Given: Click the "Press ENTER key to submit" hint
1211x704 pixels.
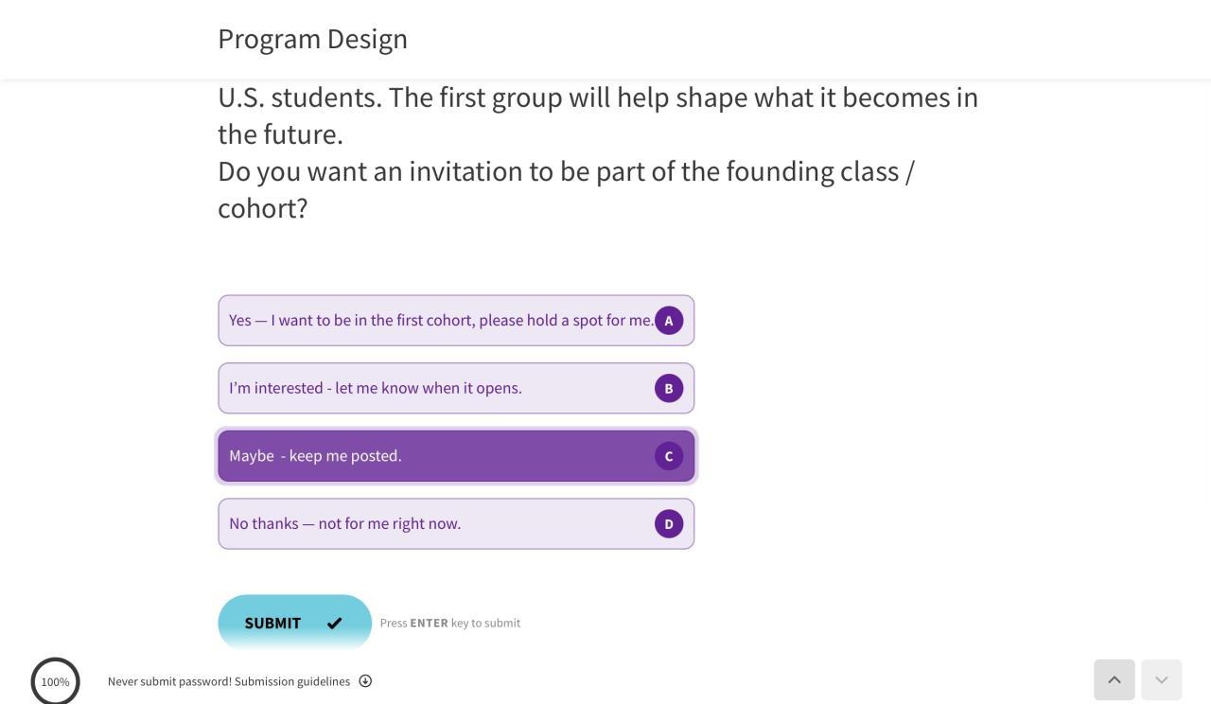Looking at the screenshot, I should point(450,623).
